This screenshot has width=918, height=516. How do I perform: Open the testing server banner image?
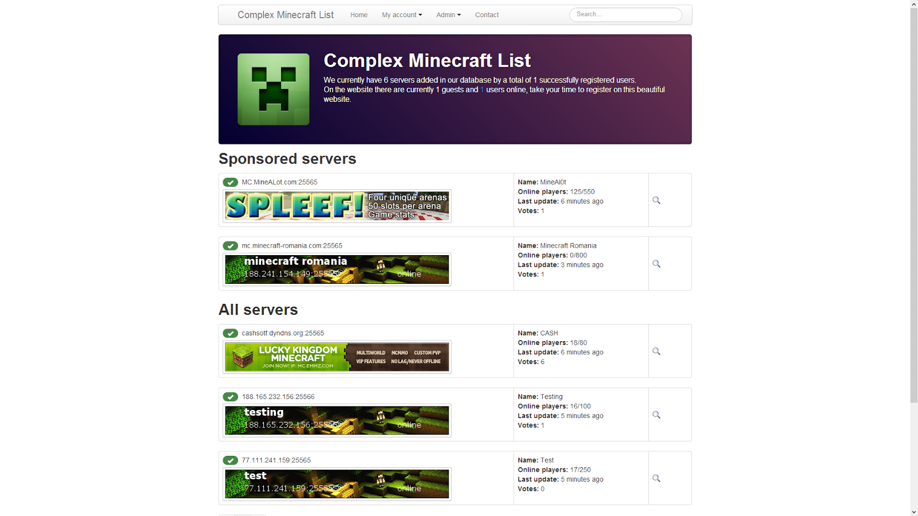click(x=337, y=420)
